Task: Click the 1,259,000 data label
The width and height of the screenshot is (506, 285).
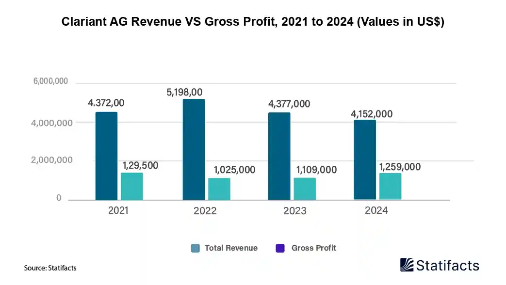Action: [x=400, y=167]
